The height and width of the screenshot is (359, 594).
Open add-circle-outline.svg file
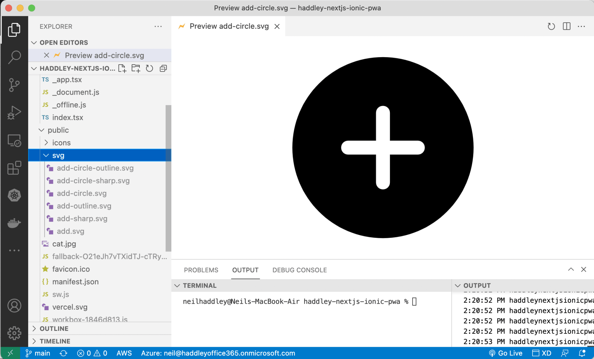95,168
